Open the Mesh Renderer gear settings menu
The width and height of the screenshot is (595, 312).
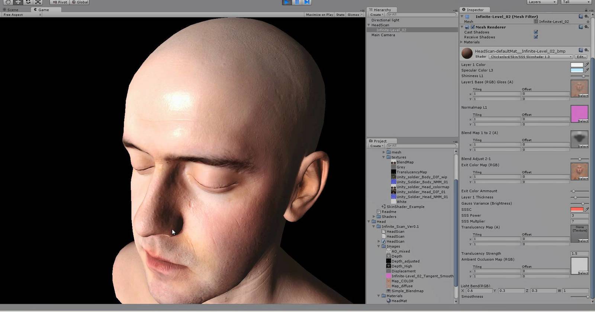586,27
